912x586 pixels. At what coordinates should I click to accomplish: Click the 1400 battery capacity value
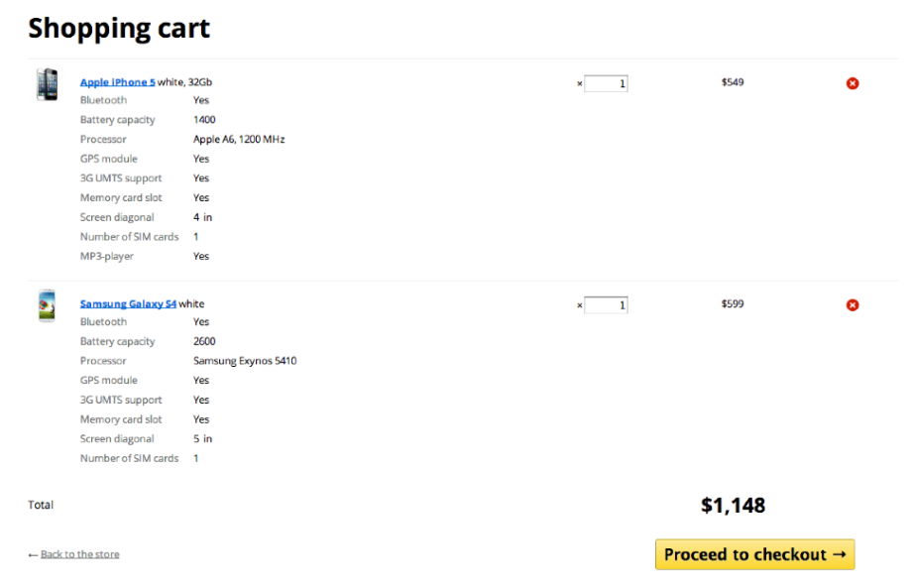pyautogui.click(x=204, y=120)
